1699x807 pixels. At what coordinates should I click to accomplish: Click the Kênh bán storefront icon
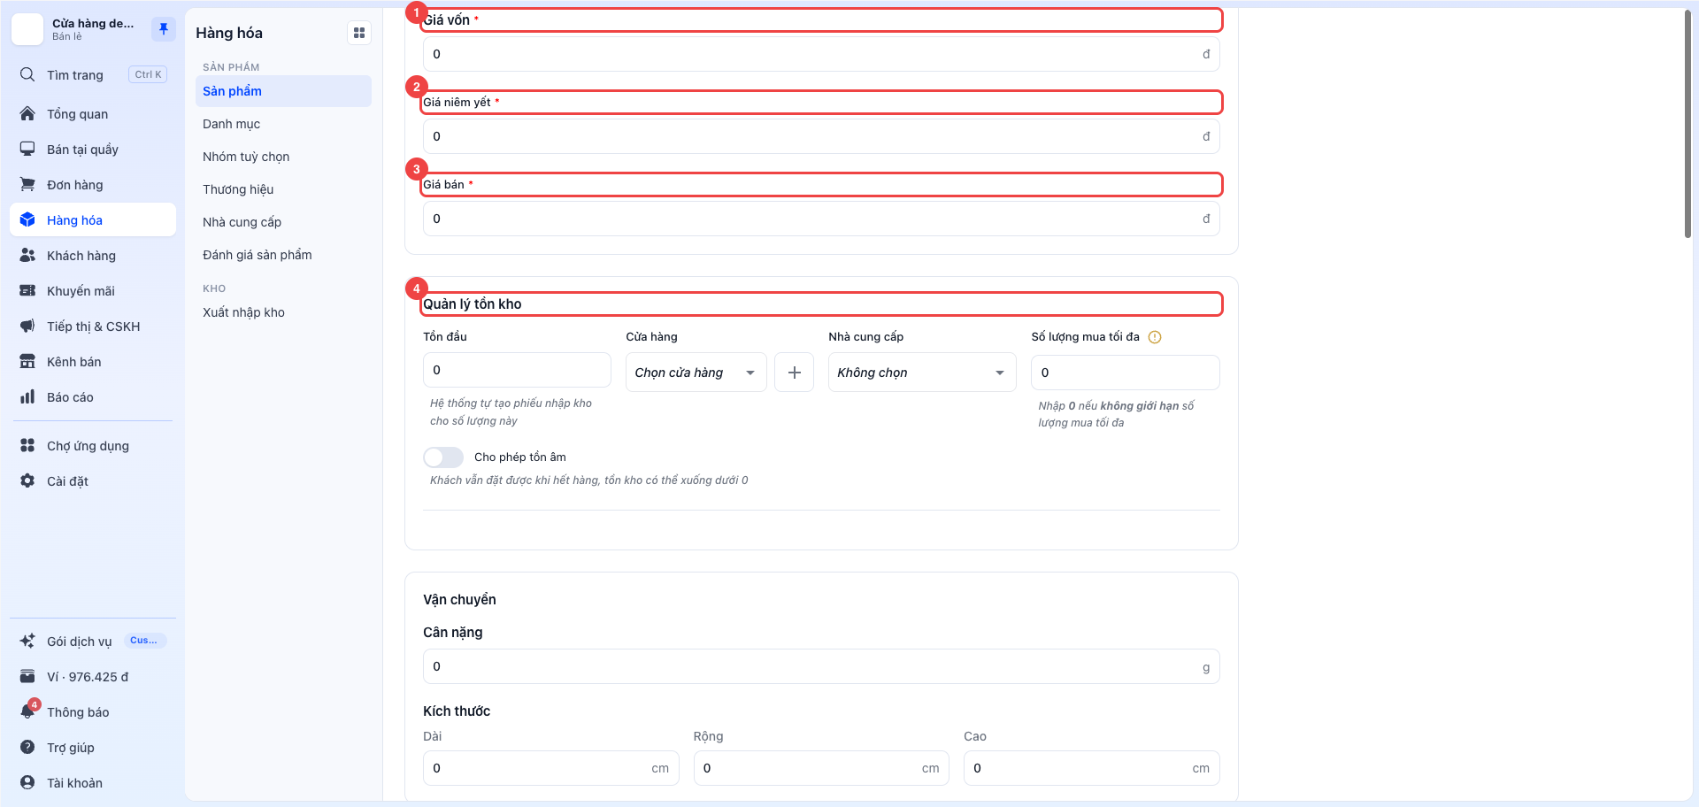tap(27, 361)
